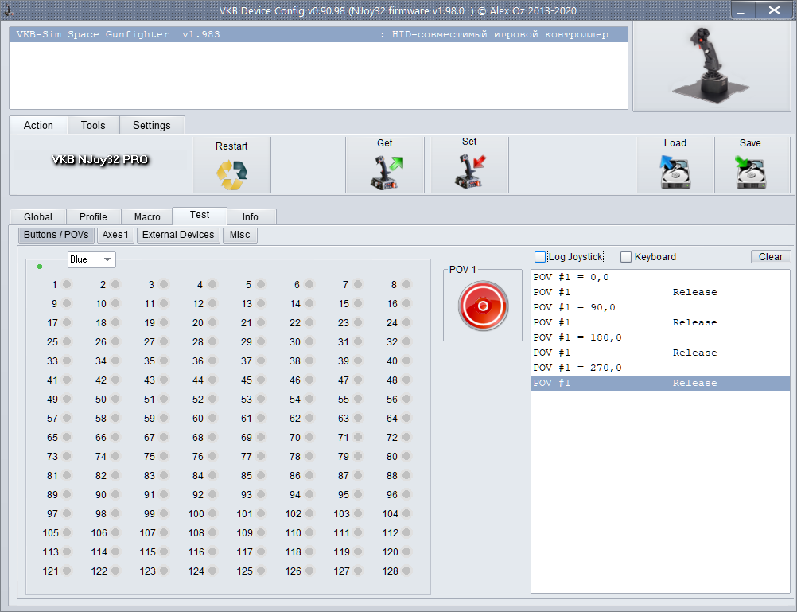Viewport: 797px width, 612px height.
Task: Click the button 73 indicator light
Action: click(x=67, y=456)
